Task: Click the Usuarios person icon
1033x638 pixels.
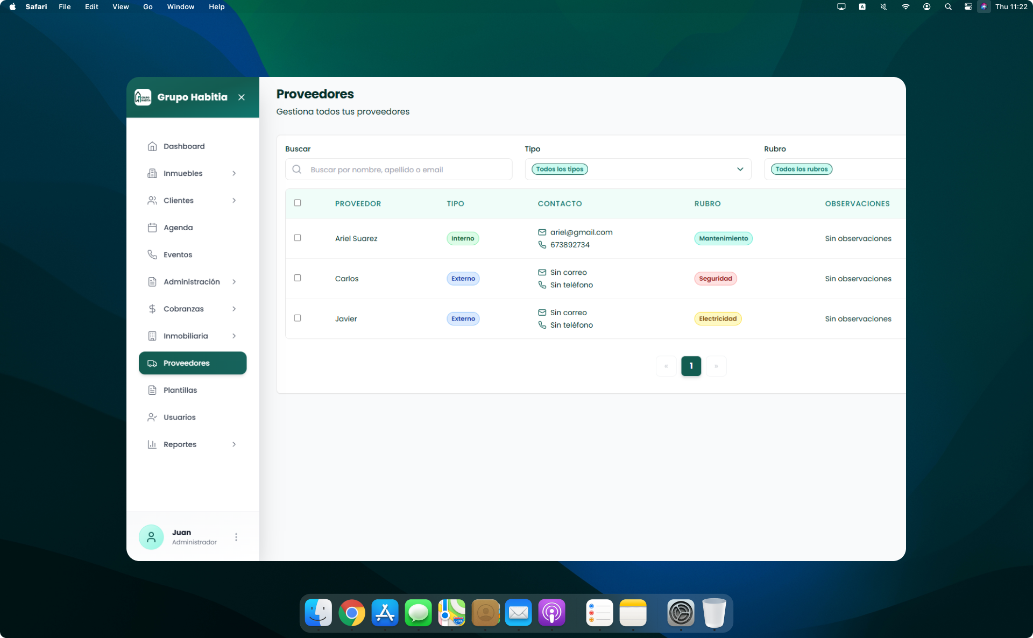Action: coord(152,417)
